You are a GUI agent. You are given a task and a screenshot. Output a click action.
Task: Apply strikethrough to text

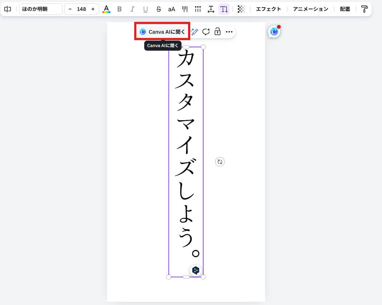tap(159, 9)
